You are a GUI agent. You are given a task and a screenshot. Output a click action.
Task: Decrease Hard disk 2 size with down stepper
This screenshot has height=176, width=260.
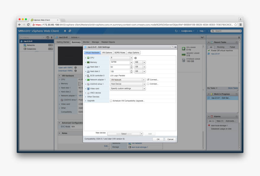click(x=131, y=72)
